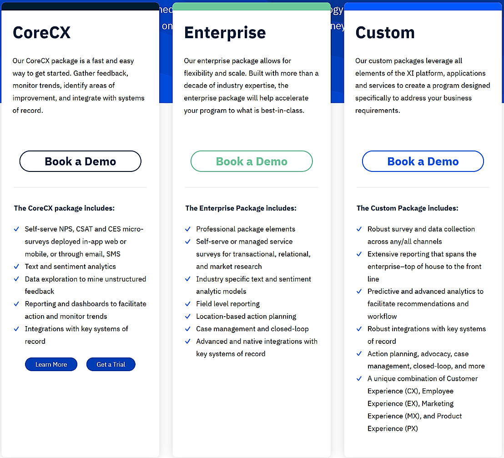Image resolution: width=504 pixels, height=458 pixels.
Task: Click the Custom description paragraph
Action: click(x=423, y=86)
